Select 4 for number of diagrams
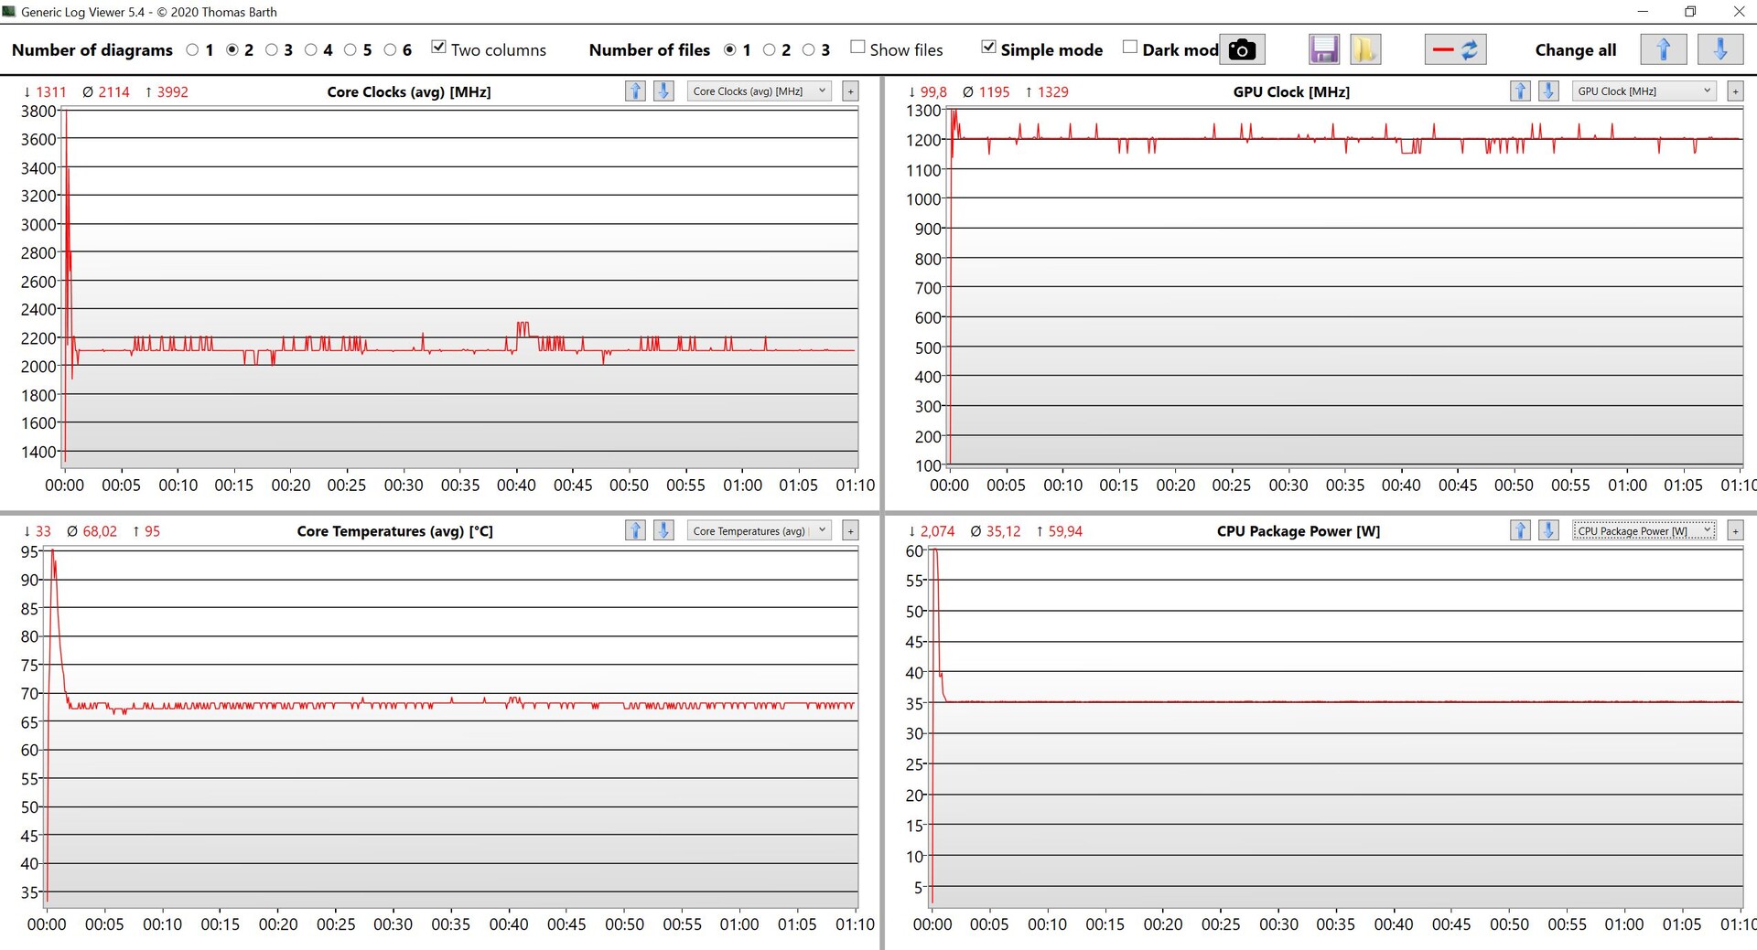This screenshot has height=950, width=1757. (x=311, y=50)
